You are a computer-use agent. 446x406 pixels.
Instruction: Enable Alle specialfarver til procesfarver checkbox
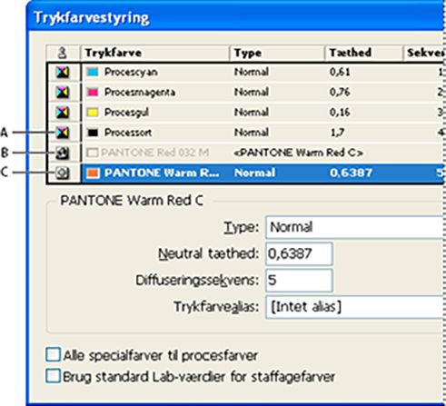pyautogui.click(x=53, y=354)
